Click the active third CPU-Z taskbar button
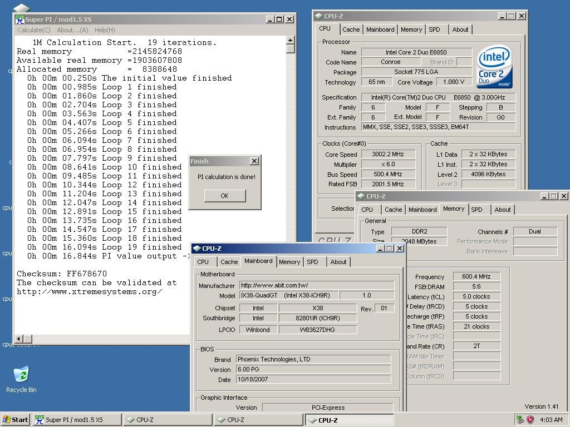This screenshot has height=427, width=570. tap(350, 420)
